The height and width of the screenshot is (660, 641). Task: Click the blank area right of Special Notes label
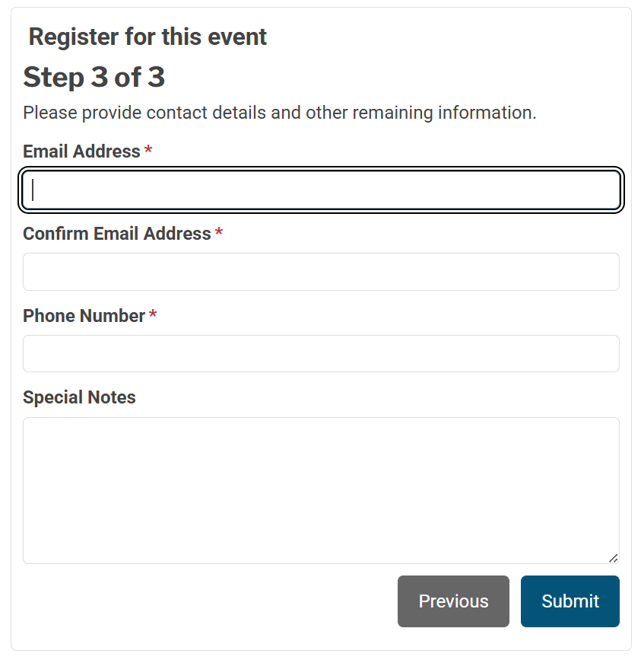(380, 397)
